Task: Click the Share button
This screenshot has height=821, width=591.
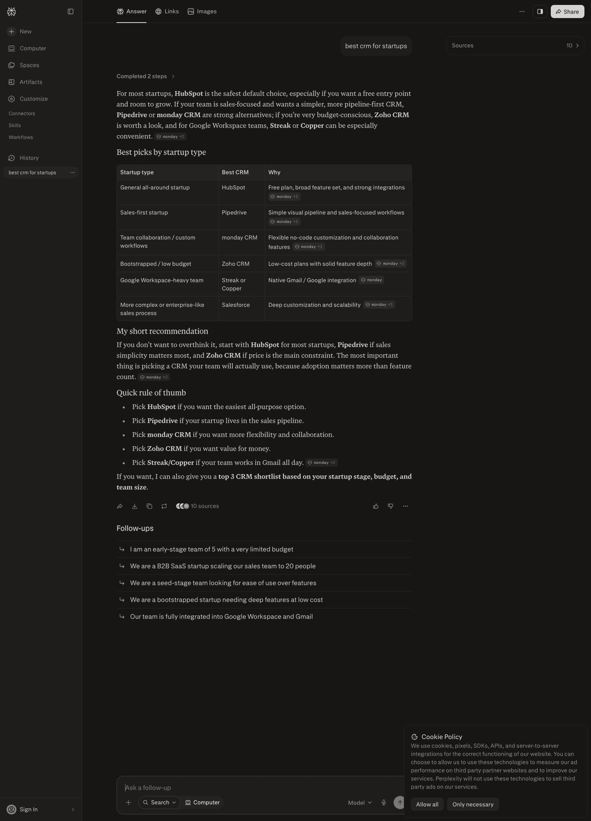Action: point(567,11)
